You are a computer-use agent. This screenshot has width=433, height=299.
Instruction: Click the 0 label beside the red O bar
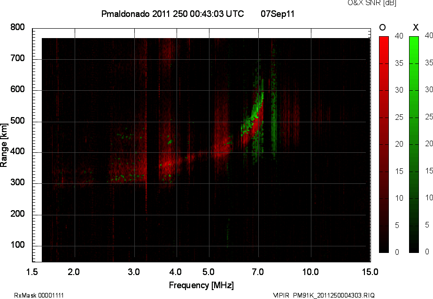(x=397, y=252)
